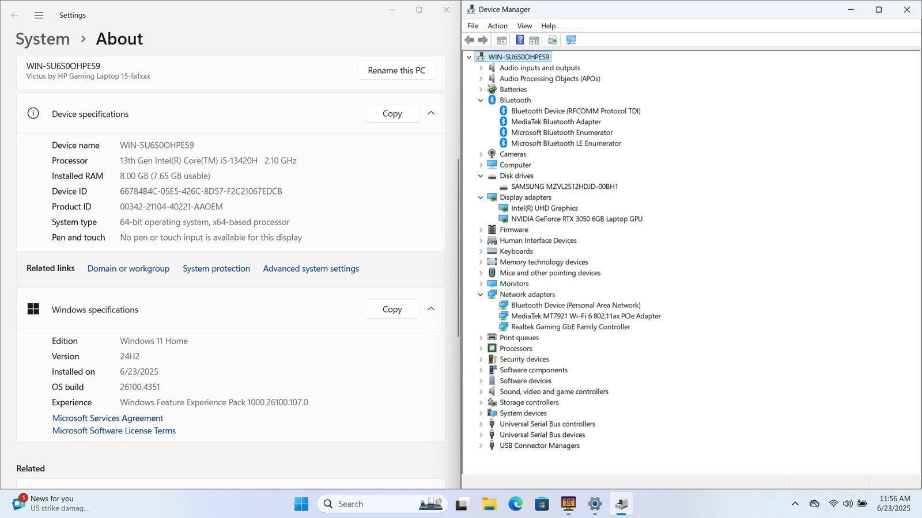Open Action menu in Device Manager
922x518 pixels.
pyautogui.click(x=497, y=26)
